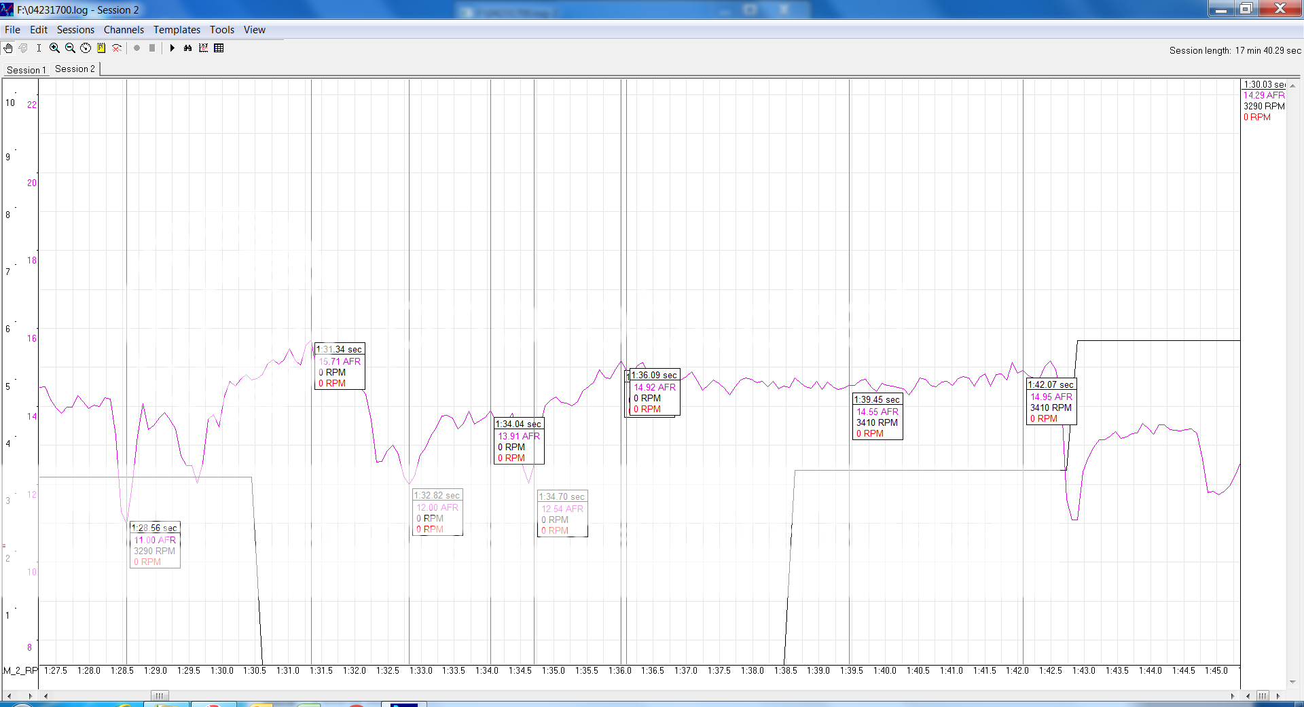Select the hand pan tool
Viewport: 1304px width, 707px height.
8,48
